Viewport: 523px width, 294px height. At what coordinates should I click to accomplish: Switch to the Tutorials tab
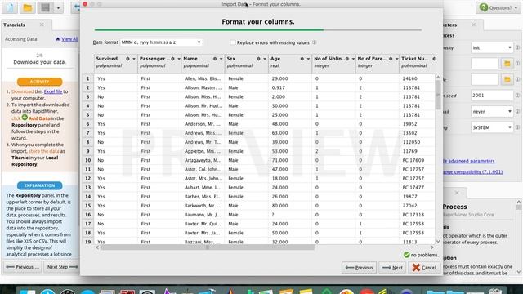(15, 24)
